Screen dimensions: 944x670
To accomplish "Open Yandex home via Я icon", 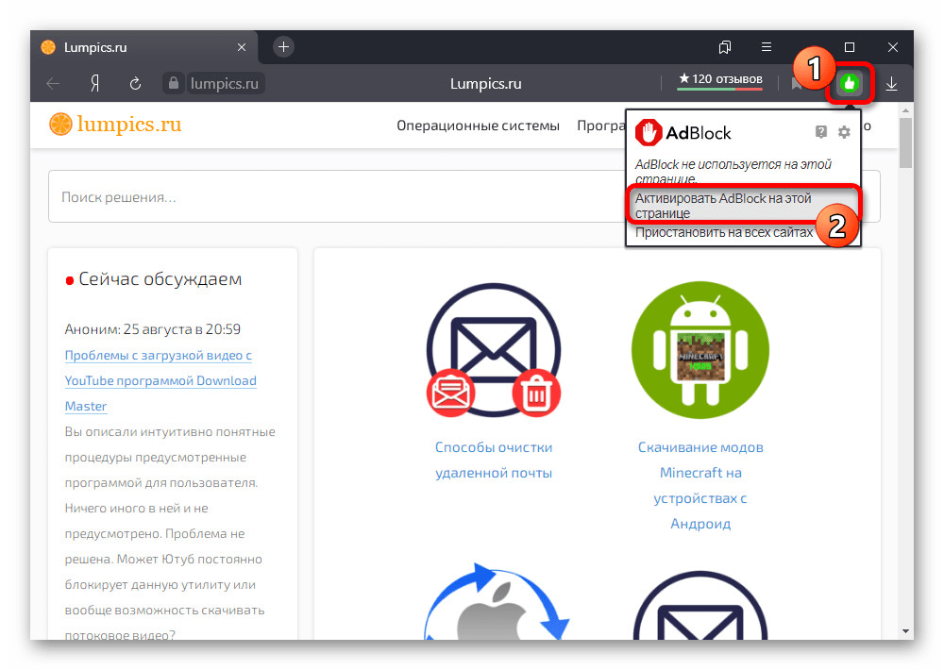I will 94,84.
